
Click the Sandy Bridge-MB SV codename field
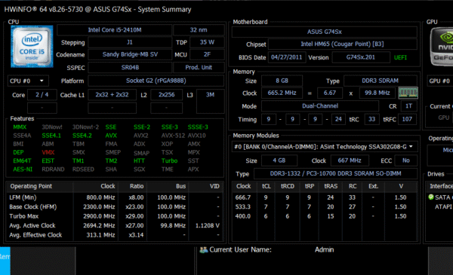click(130, 54)
